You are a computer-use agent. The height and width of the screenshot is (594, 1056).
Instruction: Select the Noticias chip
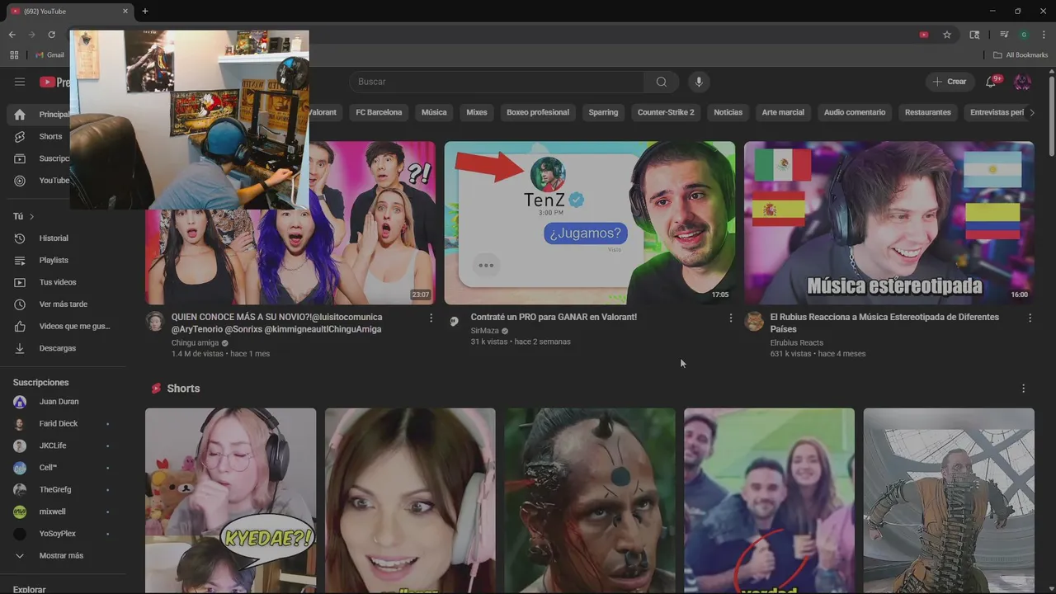tap(728, 112)
